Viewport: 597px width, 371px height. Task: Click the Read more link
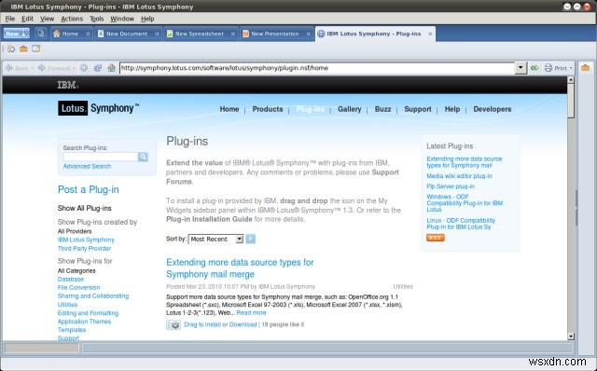(x=251, y=313)
